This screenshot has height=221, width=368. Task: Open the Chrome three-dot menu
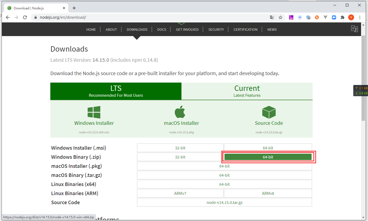[360, 17]
